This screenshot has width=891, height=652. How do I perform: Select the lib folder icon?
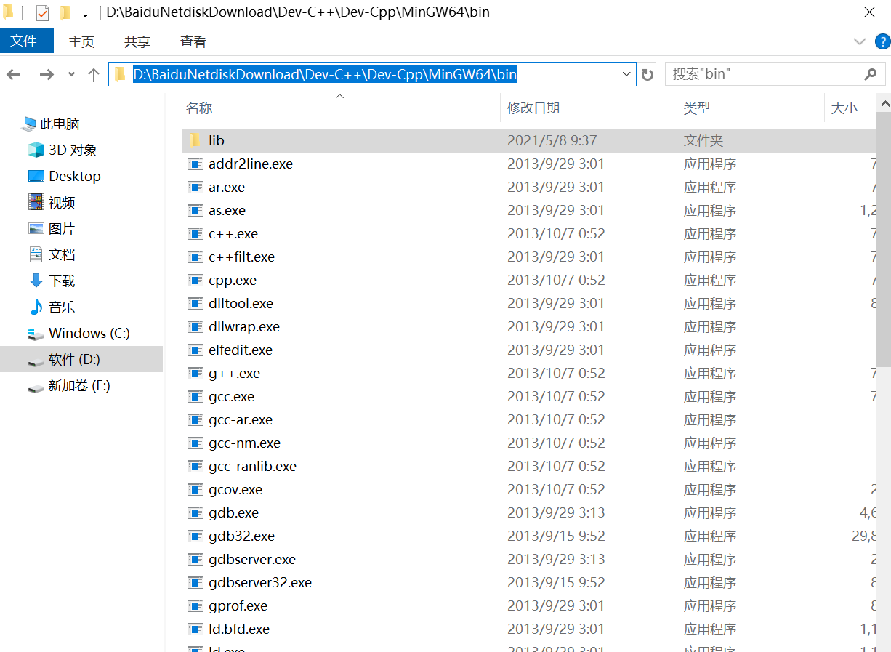click(195, 140)
